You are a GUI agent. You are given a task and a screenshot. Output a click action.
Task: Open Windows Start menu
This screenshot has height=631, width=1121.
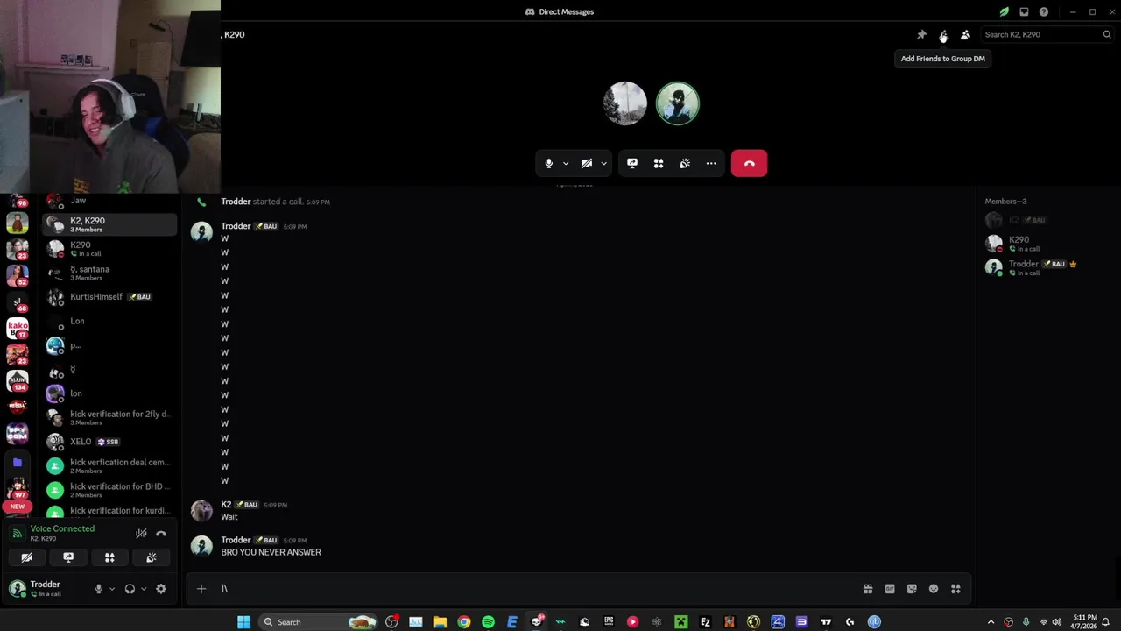[x=243, y=622]
